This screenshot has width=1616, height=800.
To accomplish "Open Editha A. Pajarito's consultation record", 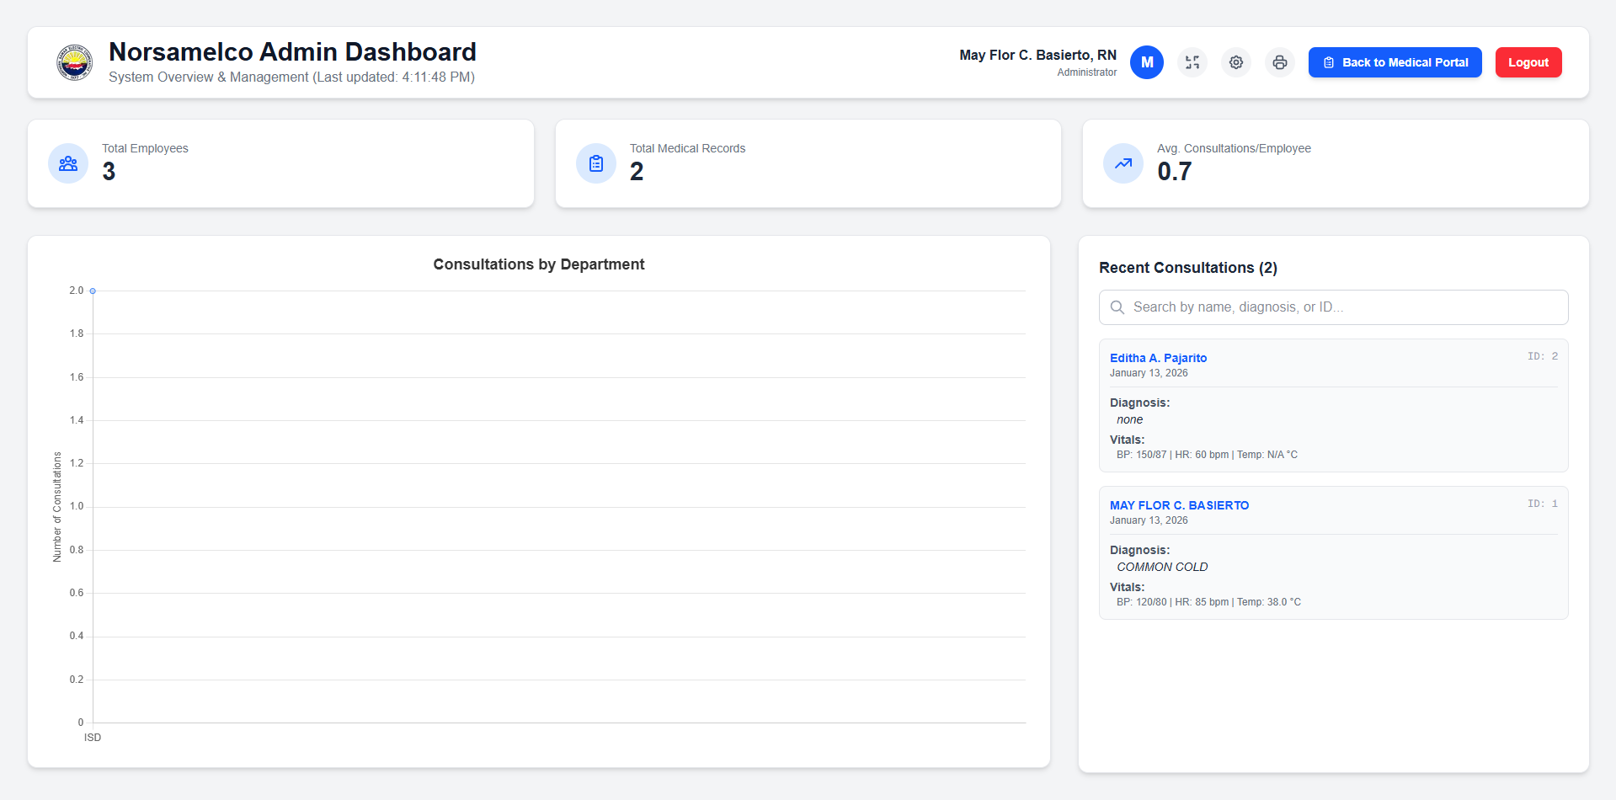I will click(1158, 358).
